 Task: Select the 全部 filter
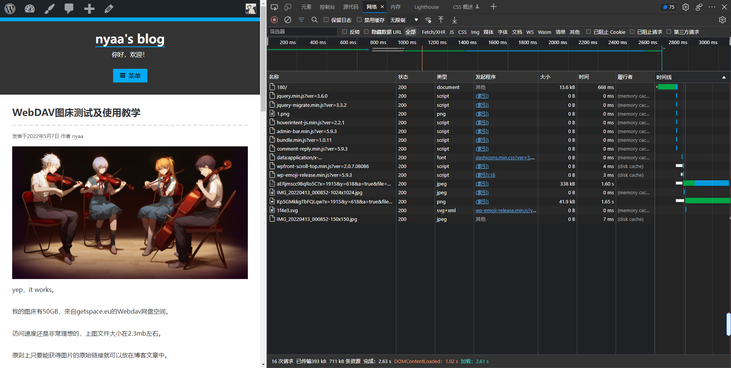point(410,32)
